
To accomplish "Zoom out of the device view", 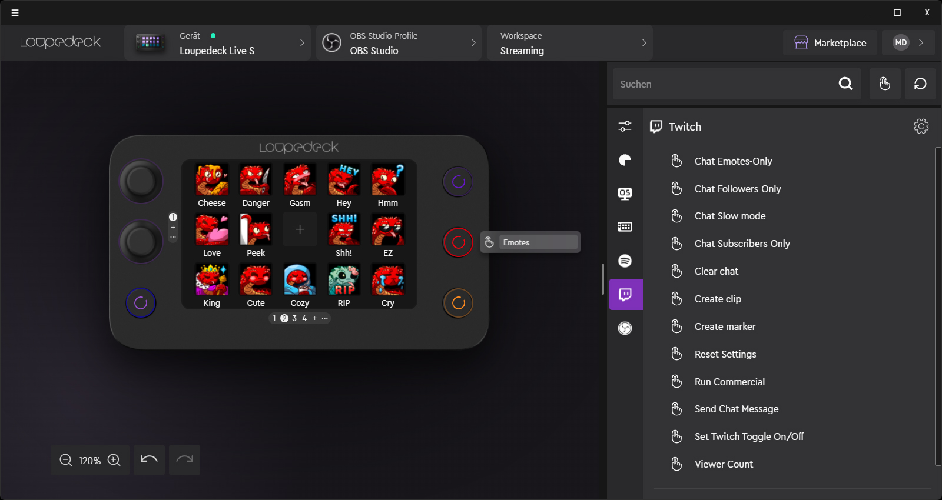I will point(66,460).
